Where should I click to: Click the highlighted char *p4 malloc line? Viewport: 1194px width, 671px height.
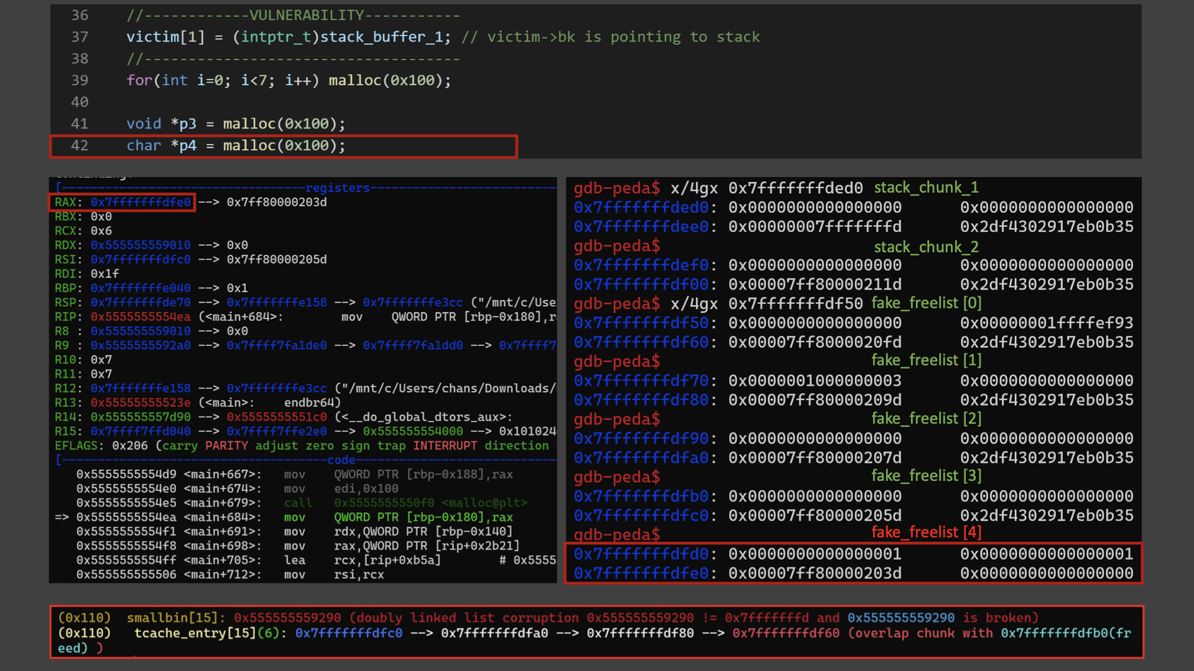[x=236, y=145]
